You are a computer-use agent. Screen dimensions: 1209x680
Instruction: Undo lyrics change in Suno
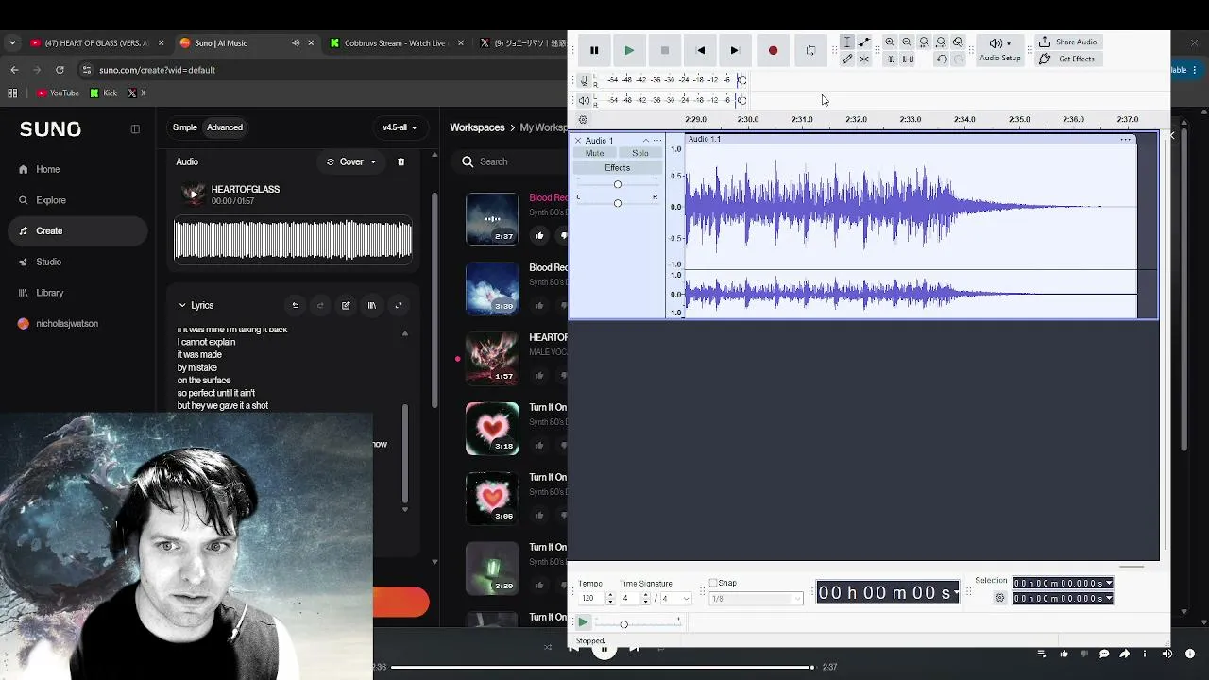[x=295, y=305]
